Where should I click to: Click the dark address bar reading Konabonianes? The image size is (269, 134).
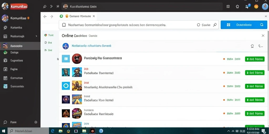[142, 7]
